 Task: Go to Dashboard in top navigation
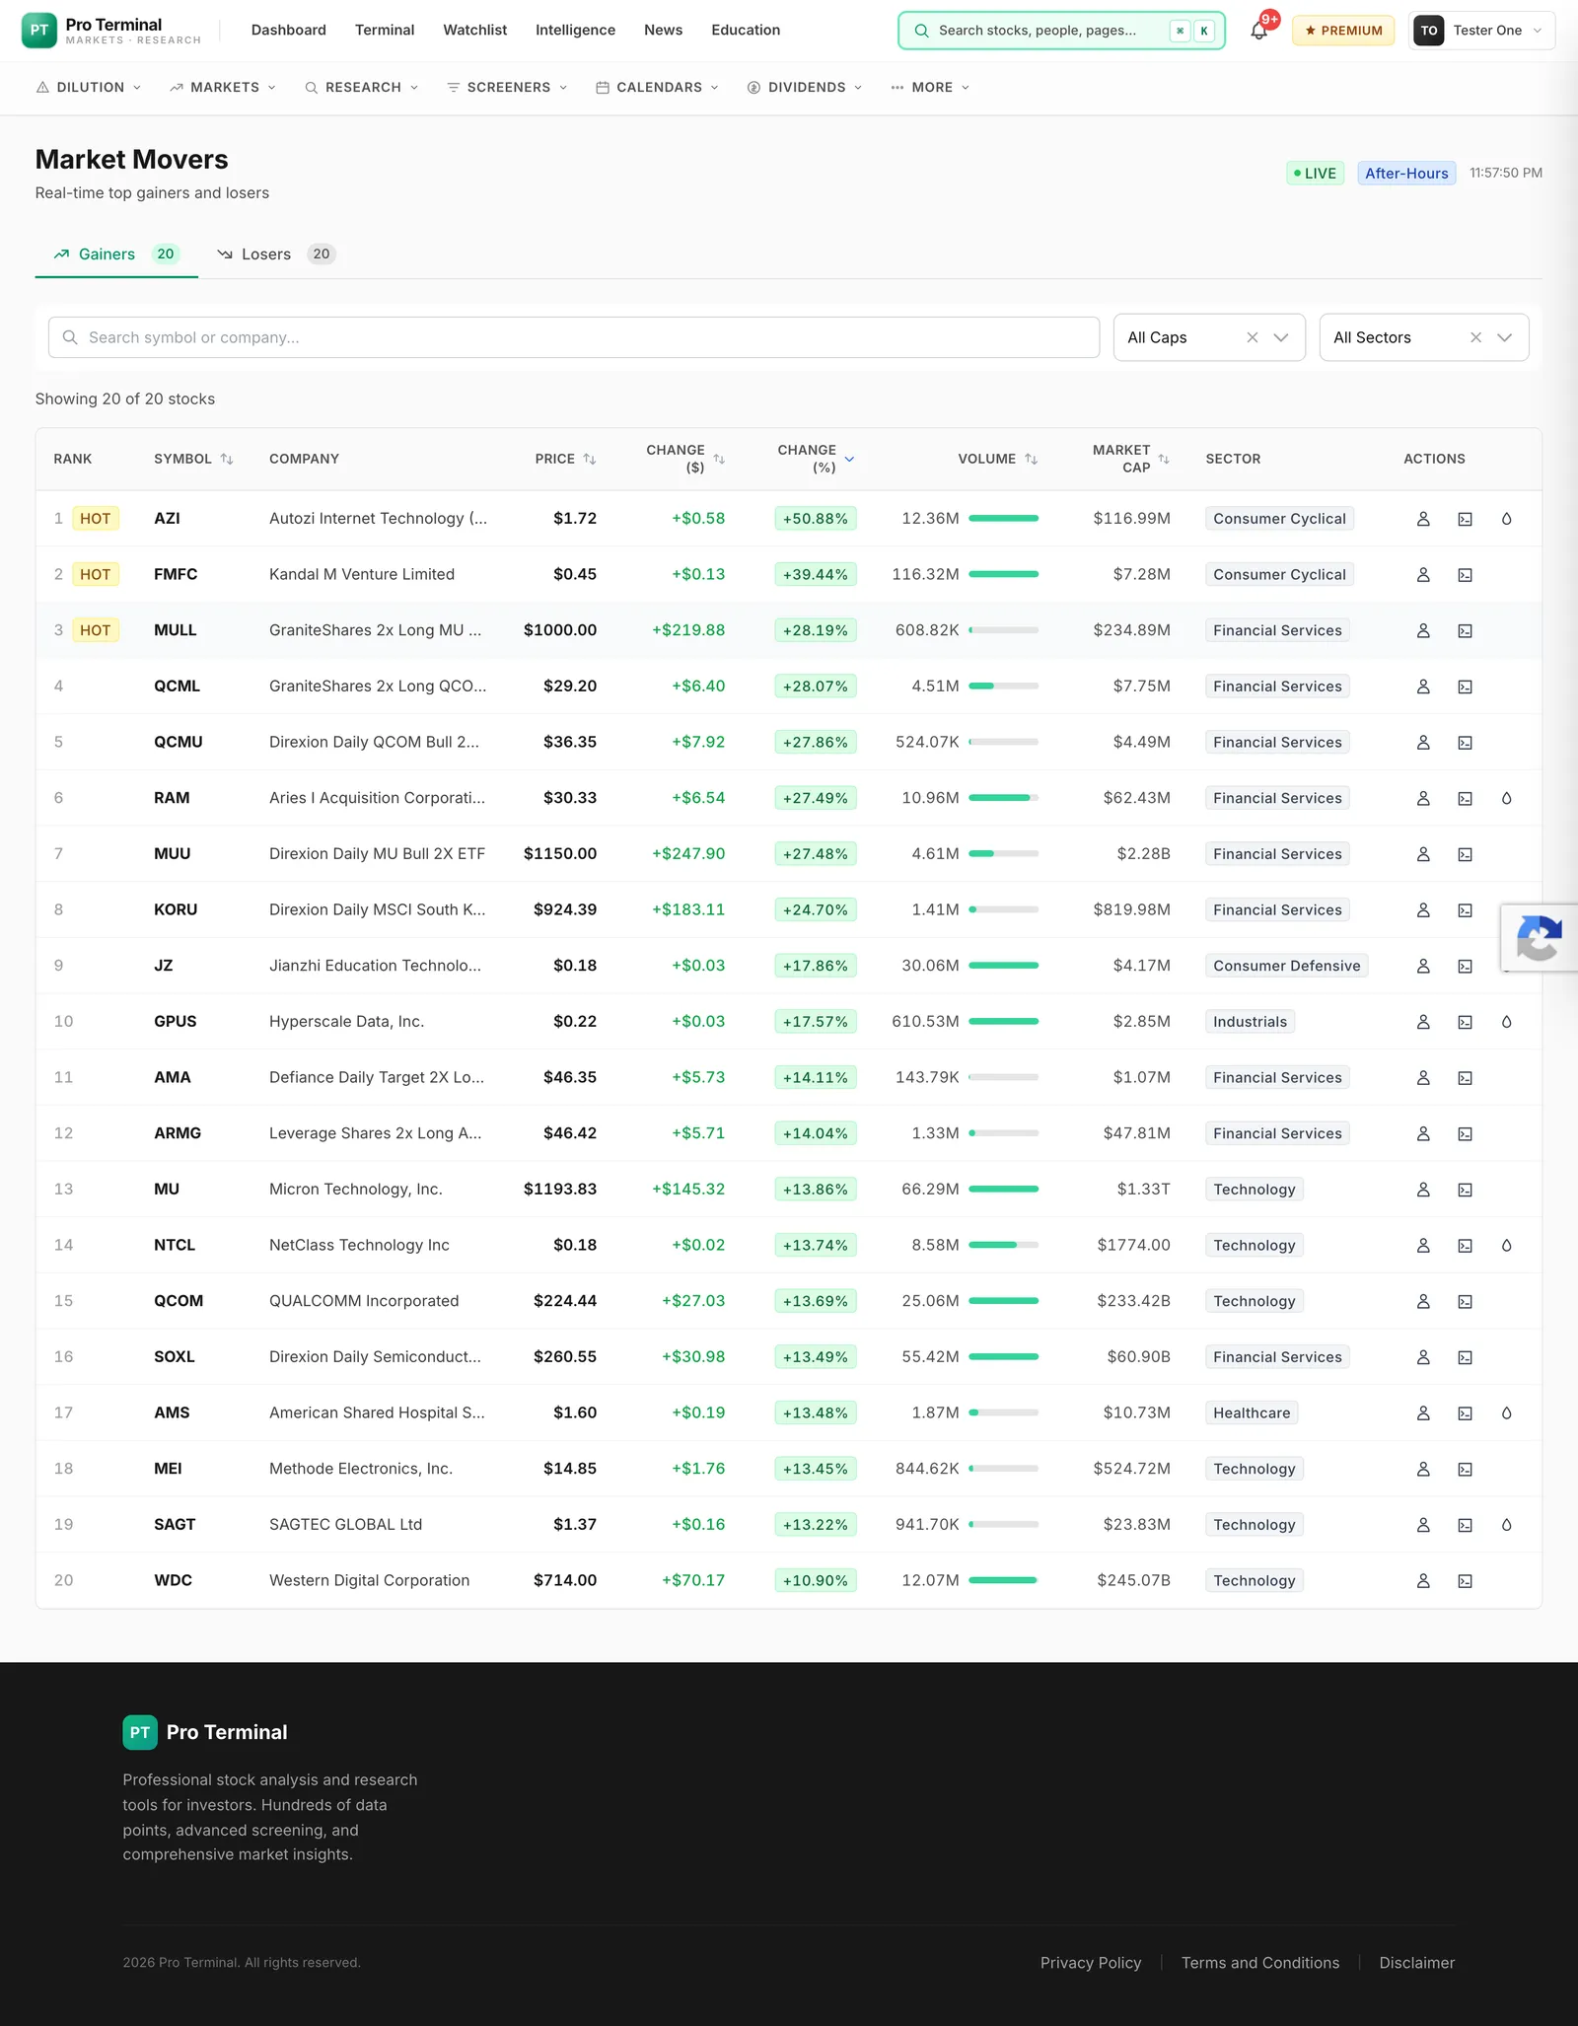pos(289,31)
